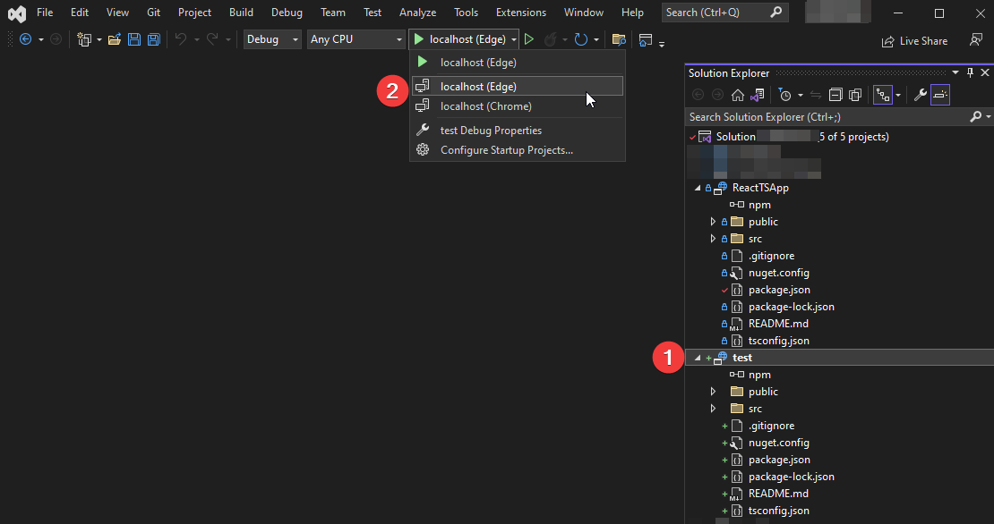Open the launch target dropdown arrow
Screen dimensions: 994x524
[x=513, y=40]
